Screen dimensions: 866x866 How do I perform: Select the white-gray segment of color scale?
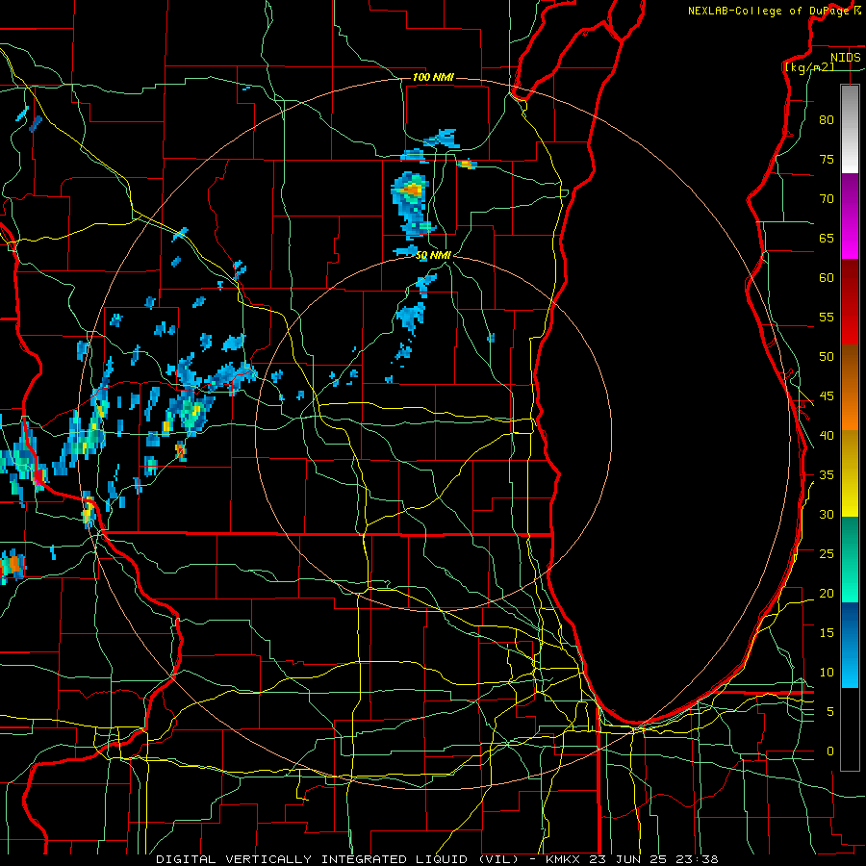[x=850, y=129]
